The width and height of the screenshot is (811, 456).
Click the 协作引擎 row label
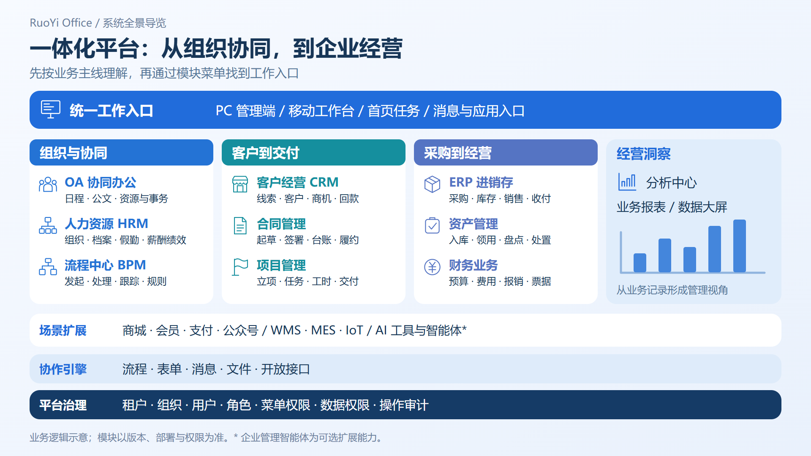point(63,369)
